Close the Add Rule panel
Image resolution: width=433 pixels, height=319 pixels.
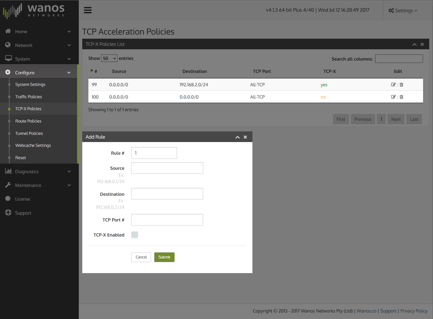[x=245, y=137]
